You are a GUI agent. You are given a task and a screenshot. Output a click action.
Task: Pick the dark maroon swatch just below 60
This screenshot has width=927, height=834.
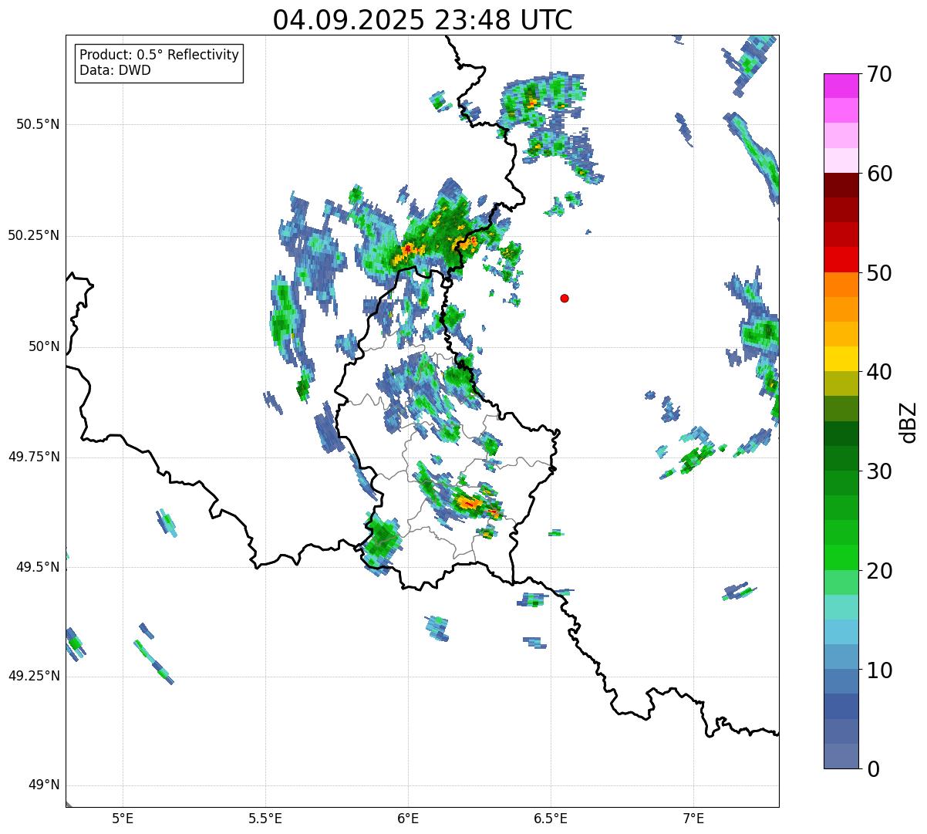(841, 185)
